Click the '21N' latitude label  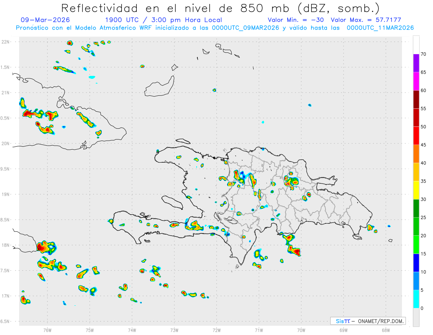5,93
